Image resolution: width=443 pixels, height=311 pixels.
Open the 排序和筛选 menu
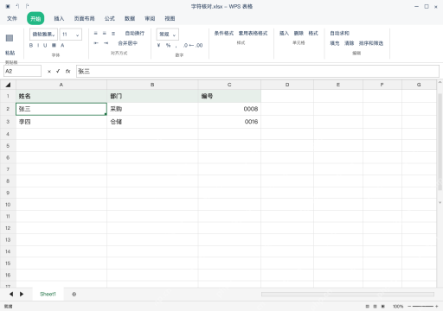coord(371,43)
